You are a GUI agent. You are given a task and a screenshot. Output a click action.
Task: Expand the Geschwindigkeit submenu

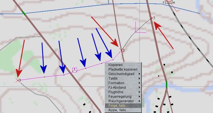(123, 74)
